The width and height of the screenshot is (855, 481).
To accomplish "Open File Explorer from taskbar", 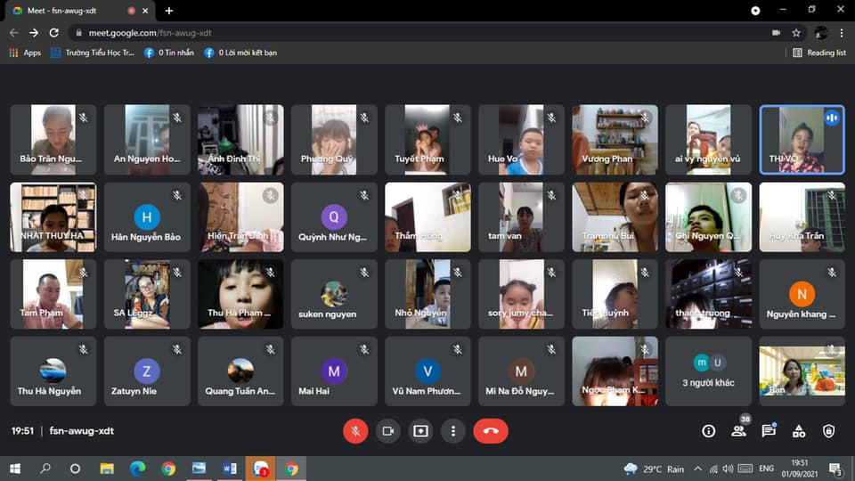I will point(107,469).
